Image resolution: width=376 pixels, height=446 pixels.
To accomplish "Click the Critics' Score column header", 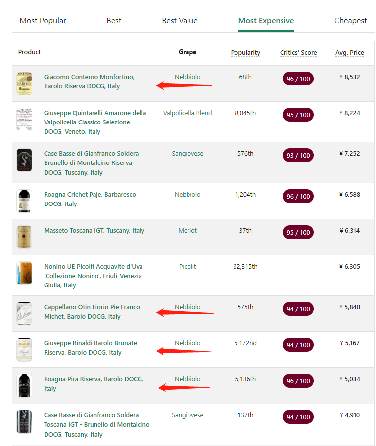I will 298,53.
